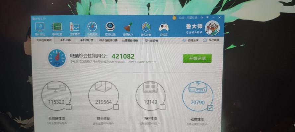The height and width of the screenshot is (132, 295).
Task: Click the 显卡性能 label
Action: click(104, 118)
